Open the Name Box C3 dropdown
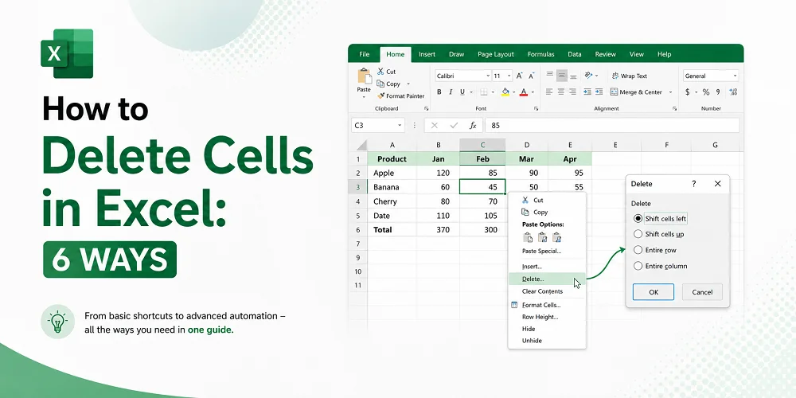This screenshot has height=398, width=796. [x=400, y=126]
